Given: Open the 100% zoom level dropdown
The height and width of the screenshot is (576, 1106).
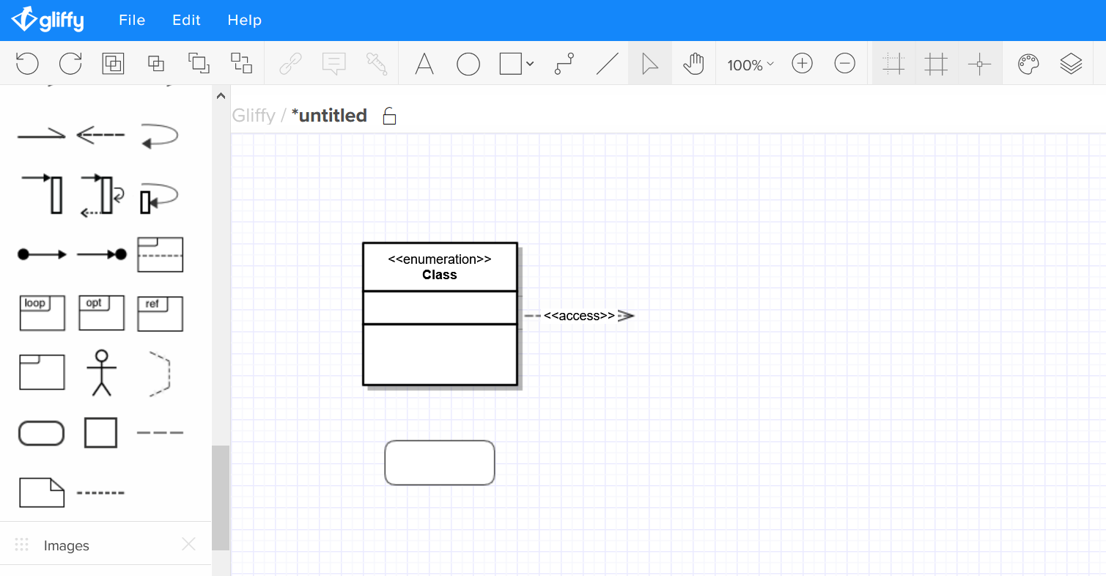Looking at the screenshot, I should 750,64.
